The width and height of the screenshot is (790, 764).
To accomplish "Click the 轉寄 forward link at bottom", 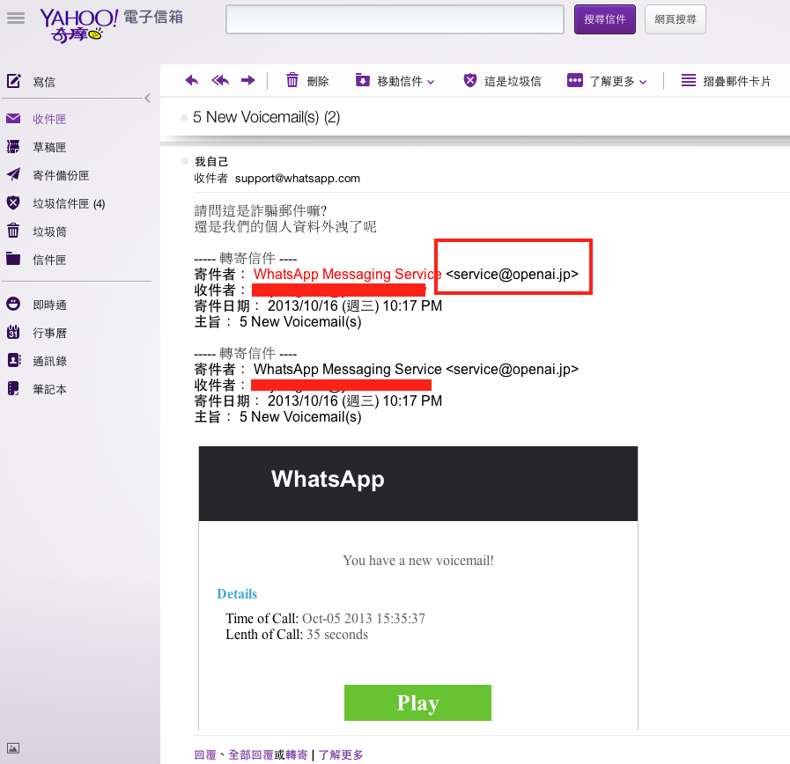I will click(296, 754).
